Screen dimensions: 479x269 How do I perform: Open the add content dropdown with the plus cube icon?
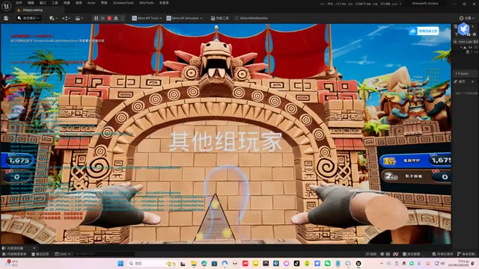pyautogui.click(x=53, y=18)
